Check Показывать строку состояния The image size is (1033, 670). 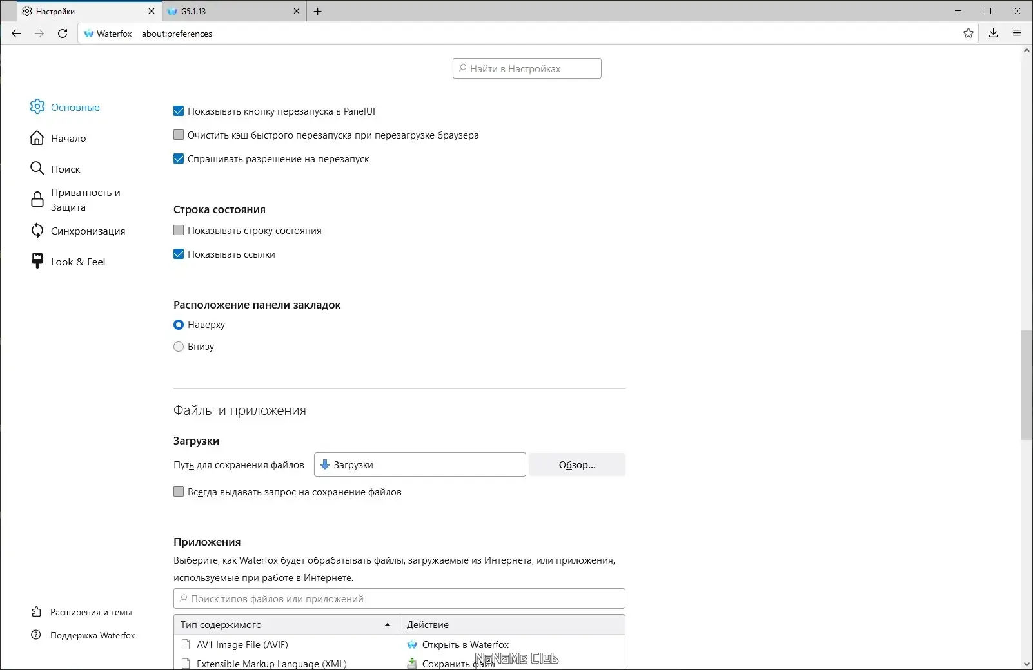click(178, 230)
